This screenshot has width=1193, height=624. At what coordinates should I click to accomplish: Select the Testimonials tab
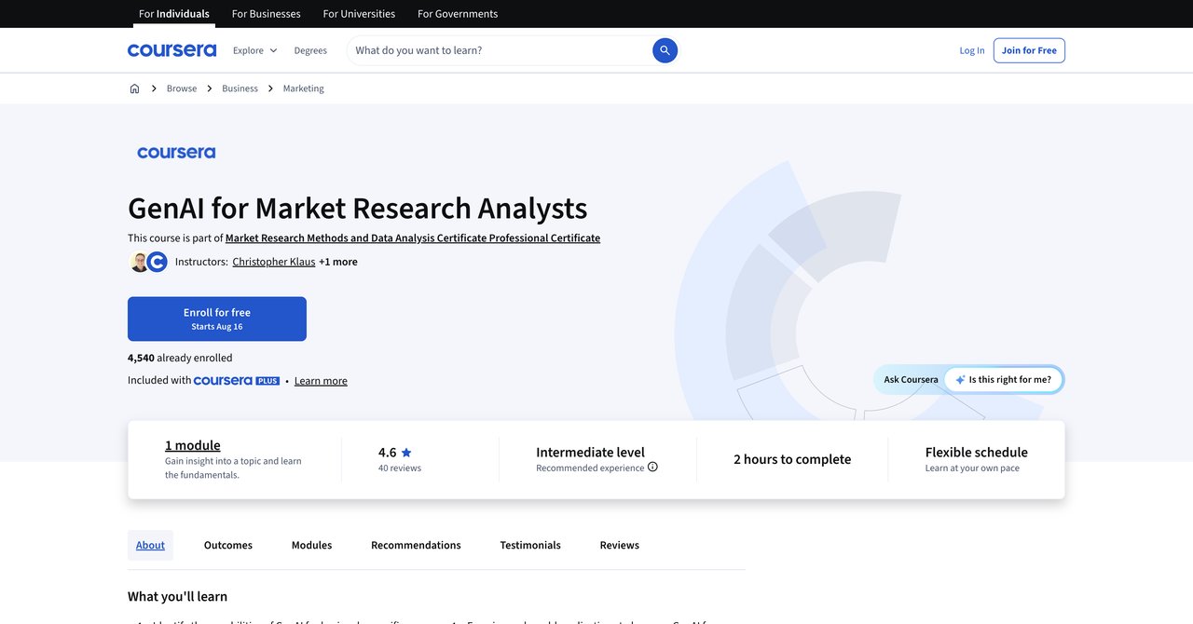530,546
